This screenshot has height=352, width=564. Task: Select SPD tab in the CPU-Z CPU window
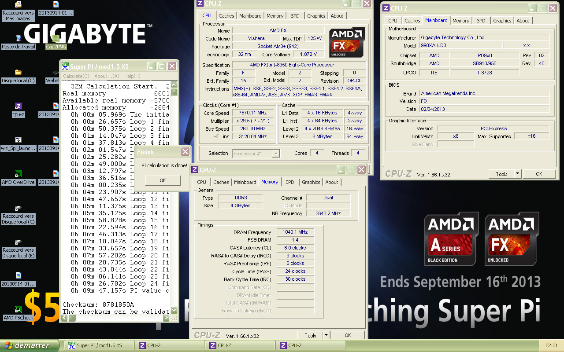[295, 16]
